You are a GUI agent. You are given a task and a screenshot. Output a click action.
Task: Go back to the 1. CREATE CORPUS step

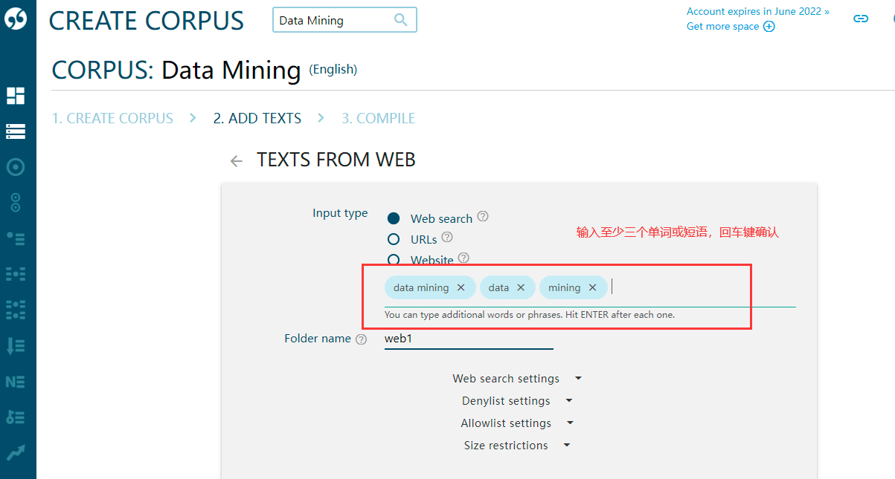pos(112,117)
